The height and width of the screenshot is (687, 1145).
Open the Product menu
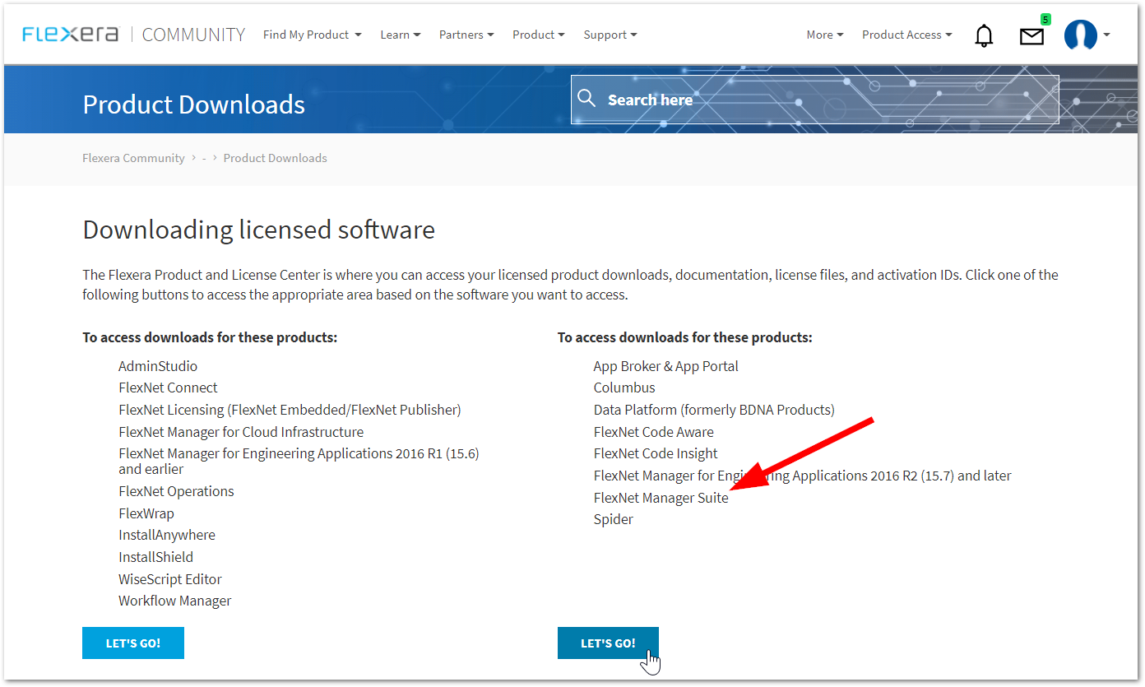(x=538, y=35)
